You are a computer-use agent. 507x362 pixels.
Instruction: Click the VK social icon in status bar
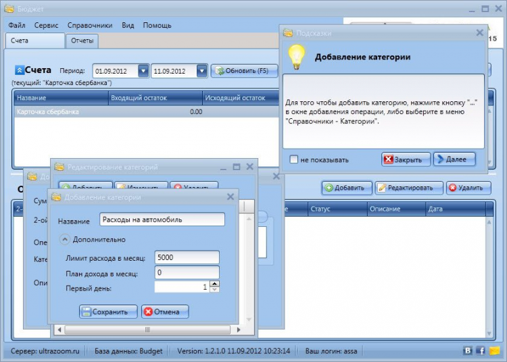(x=468, y=351)
